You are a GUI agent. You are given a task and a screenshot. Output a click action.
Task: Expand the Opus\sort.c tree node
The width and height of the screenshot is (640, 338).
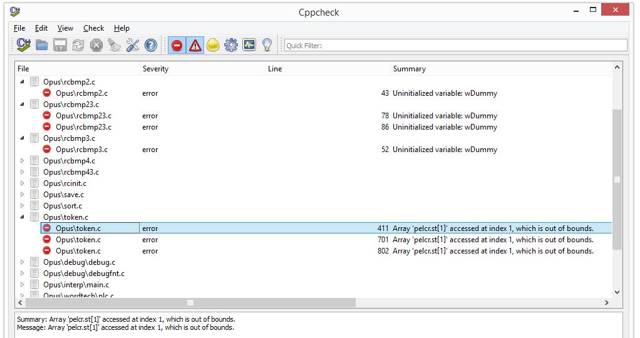[22, 206]
